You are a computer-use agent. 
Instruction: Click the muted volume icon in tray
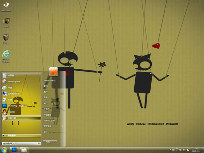(x=188, y=150)
